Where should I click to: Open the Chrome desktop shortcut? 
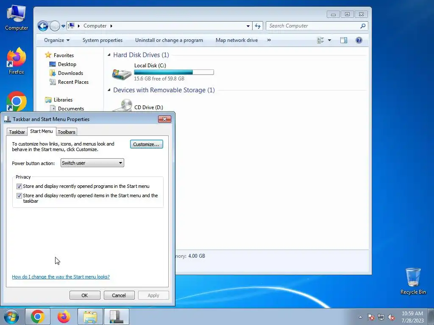tap(17, 101)
